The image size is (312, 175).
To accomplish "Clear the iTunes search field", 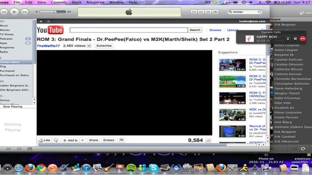I will [259, 12].
